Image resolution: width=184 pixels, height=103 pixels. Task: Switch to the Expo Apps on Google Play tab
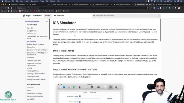click(123, 5)
